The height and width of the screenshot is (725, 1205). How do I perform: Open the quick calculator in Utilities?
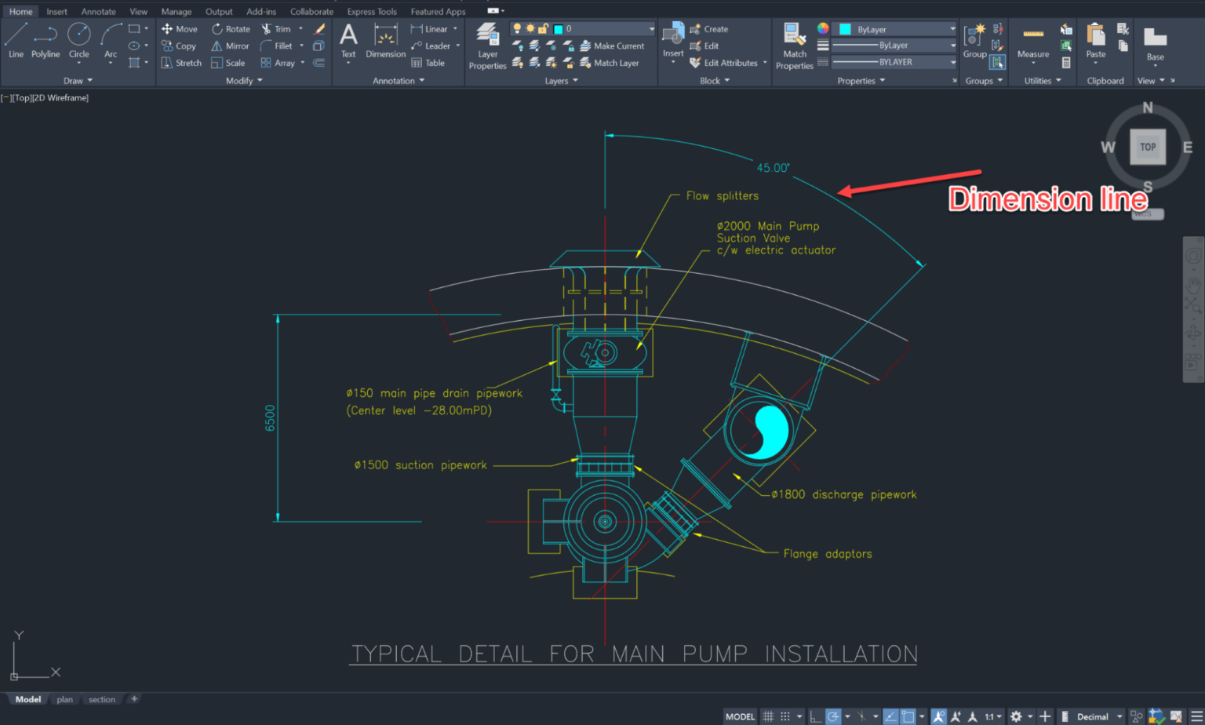(x=1066, y=63)
